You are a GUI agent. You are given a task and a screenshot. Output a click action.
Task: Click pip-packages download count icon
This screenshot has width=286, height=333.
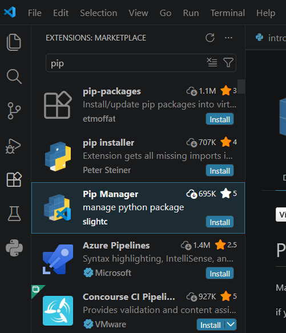[192, 91]
